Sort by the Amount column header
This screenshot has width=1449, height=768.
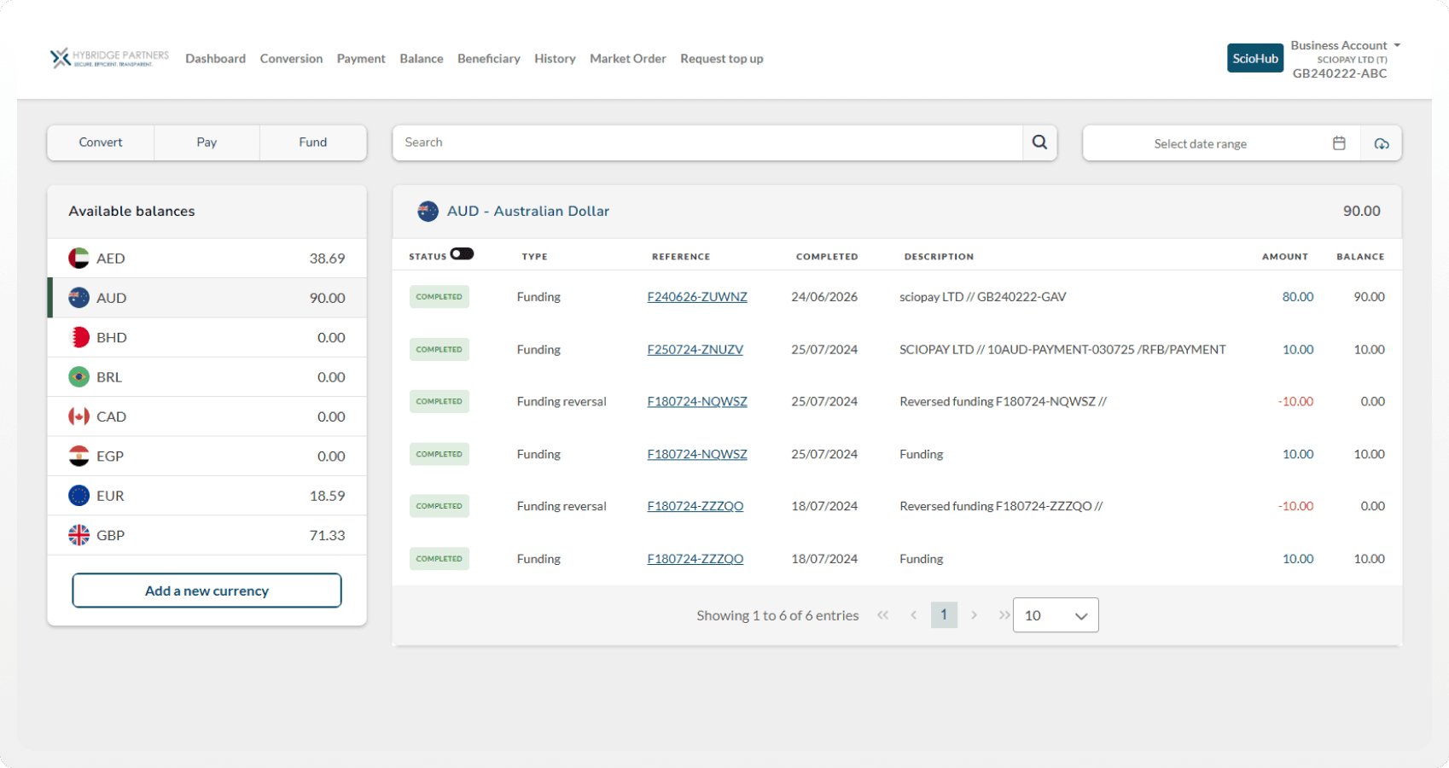pyautogui.click(x=1284, y=256)
